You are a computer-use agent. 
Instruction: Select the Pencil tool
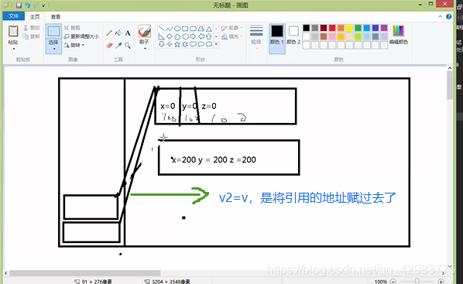tap(109, 33)
